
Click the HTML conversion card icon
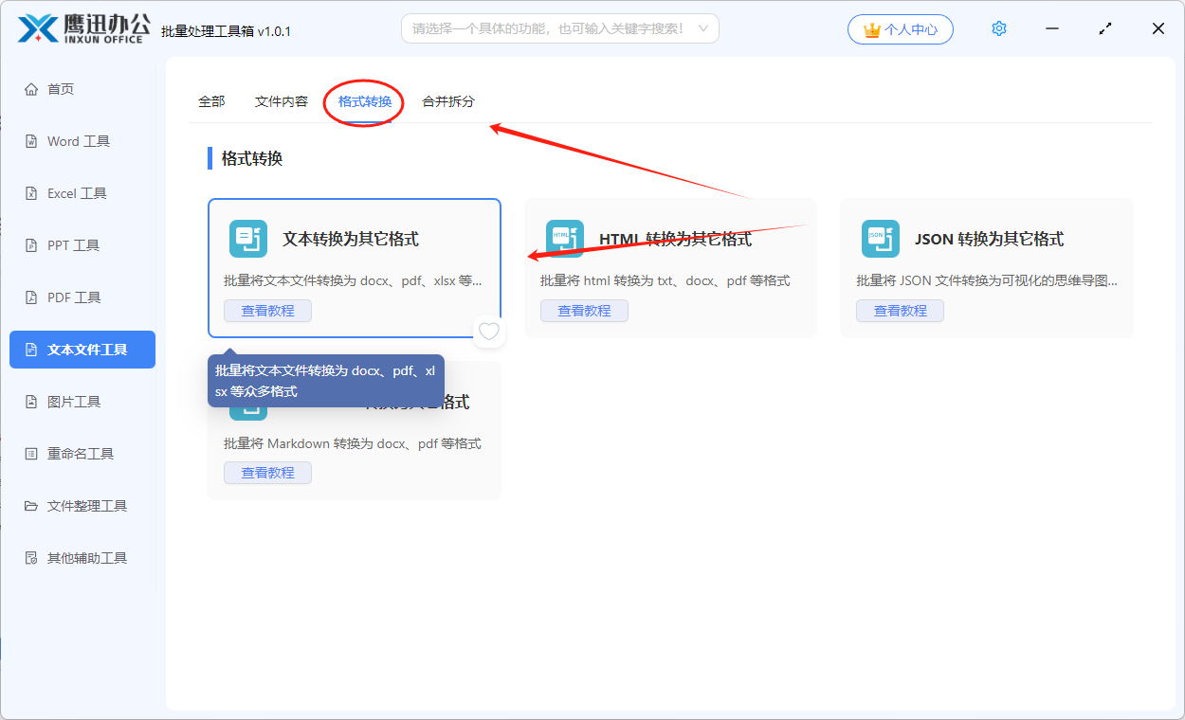[564, 239]
